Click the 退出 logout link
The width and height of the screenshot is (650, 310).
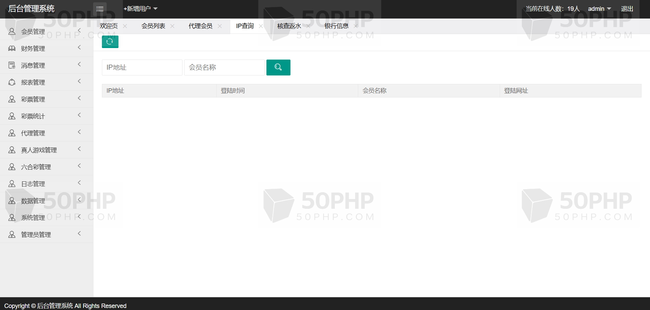pyautogui.click(x=627, y=9)
